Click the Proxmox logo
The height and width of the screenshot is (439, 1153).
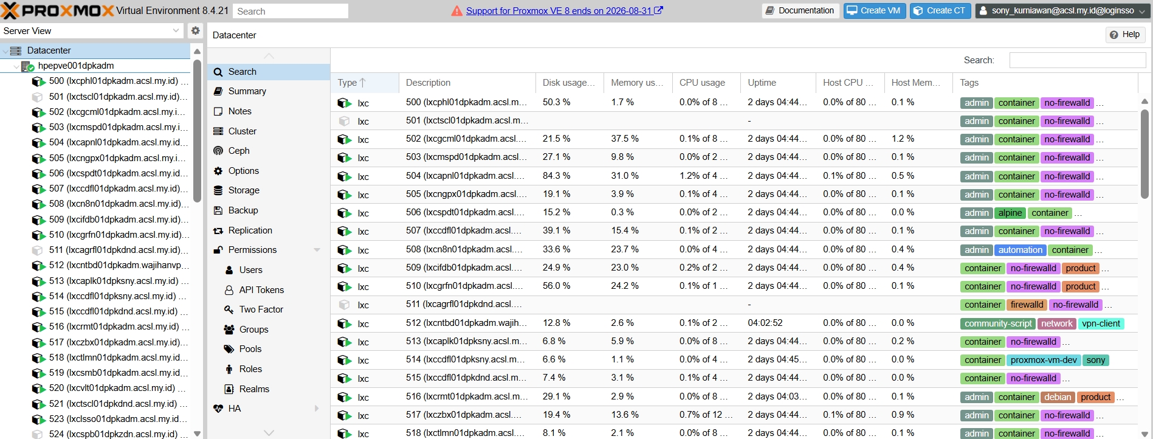click(x=58, y=10)
